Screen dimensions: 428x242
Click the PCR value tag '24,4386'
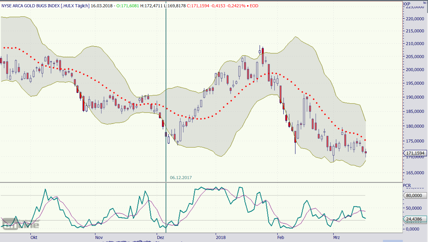point(415,219)
